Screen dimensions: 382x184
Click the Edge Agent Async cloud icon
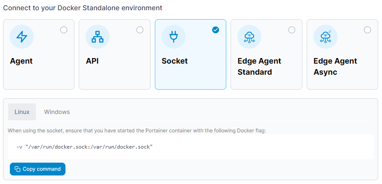[x=325, y=37]
